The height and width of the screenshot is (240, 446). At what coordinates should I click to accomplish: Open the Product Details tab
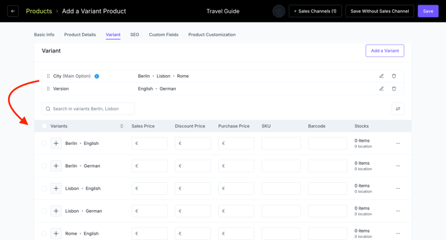(x=80, y=35)
